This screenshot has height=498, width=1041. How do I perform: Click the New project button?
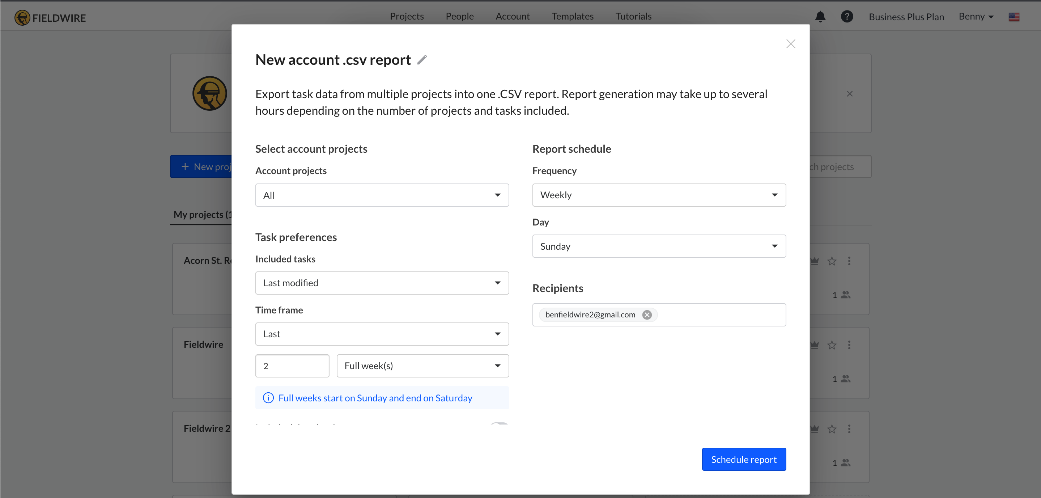[201, 166]
